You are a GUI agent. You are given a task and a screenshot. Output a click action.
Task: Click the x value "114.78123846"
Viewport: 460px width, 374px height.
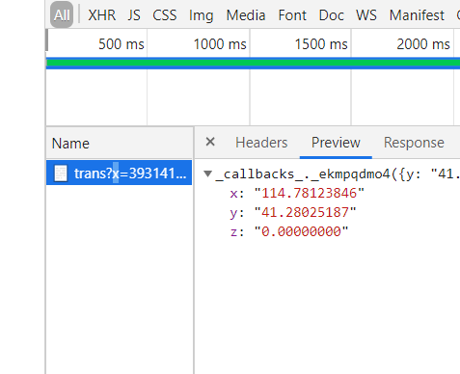pyautogui.click(x=309, y=193)
